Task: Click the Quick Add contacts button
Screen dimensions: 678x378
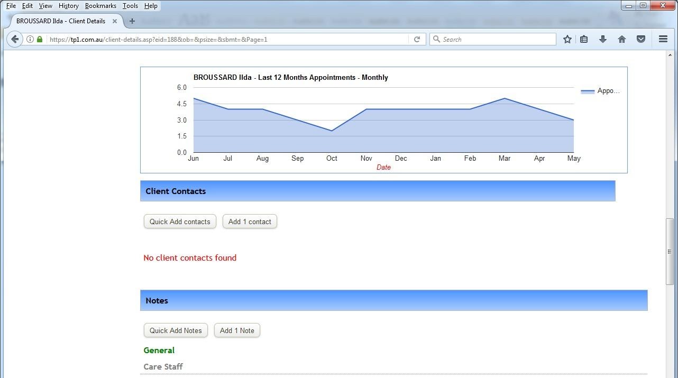Action: click(180, 221)
